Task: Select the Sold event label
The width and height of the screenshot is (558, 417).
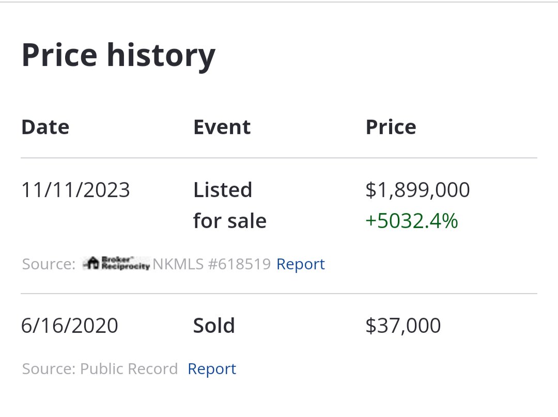Action: (214, 326)
